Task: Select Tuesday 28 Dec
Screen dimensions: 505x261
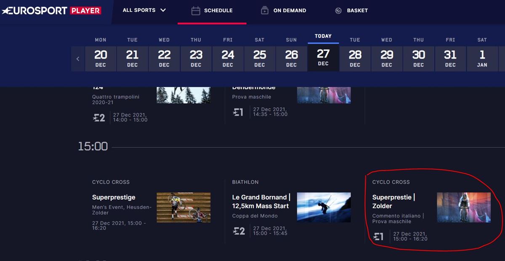Action: pos(355,59)
